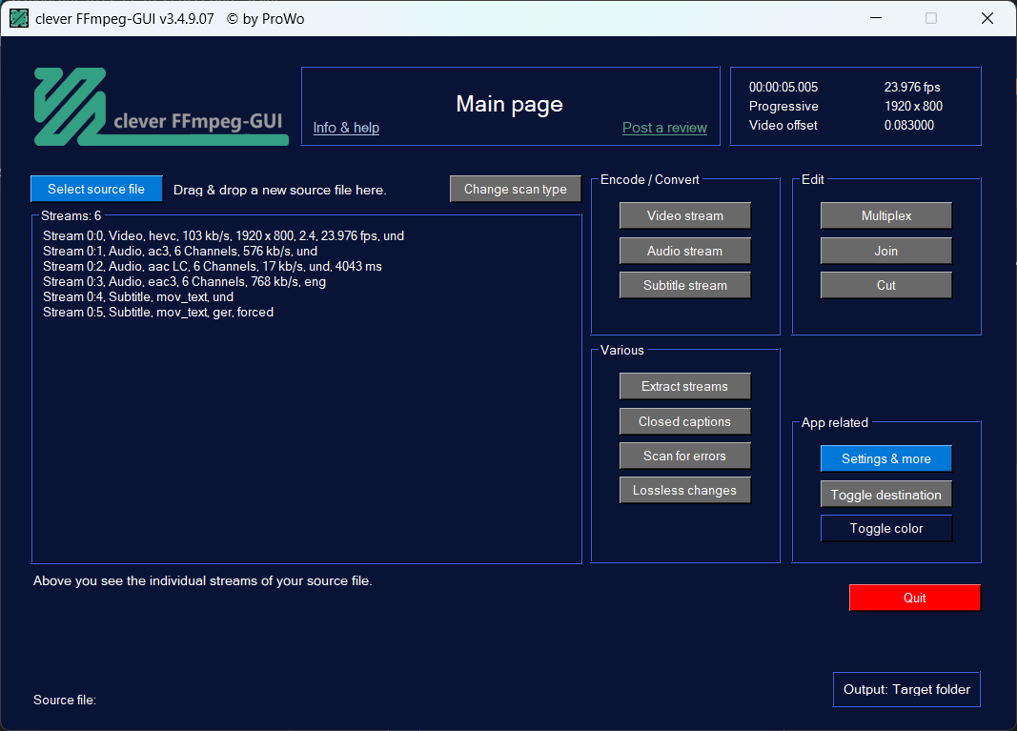Minimize the clever FFmpeg-GUI window

pos(876,18)
